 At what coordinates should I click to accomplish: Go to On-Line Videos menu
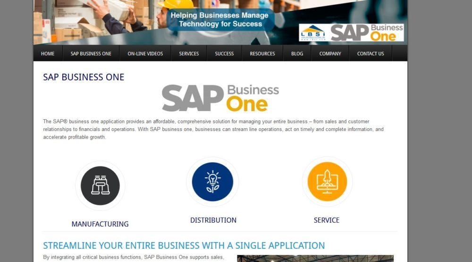point(145,53)
